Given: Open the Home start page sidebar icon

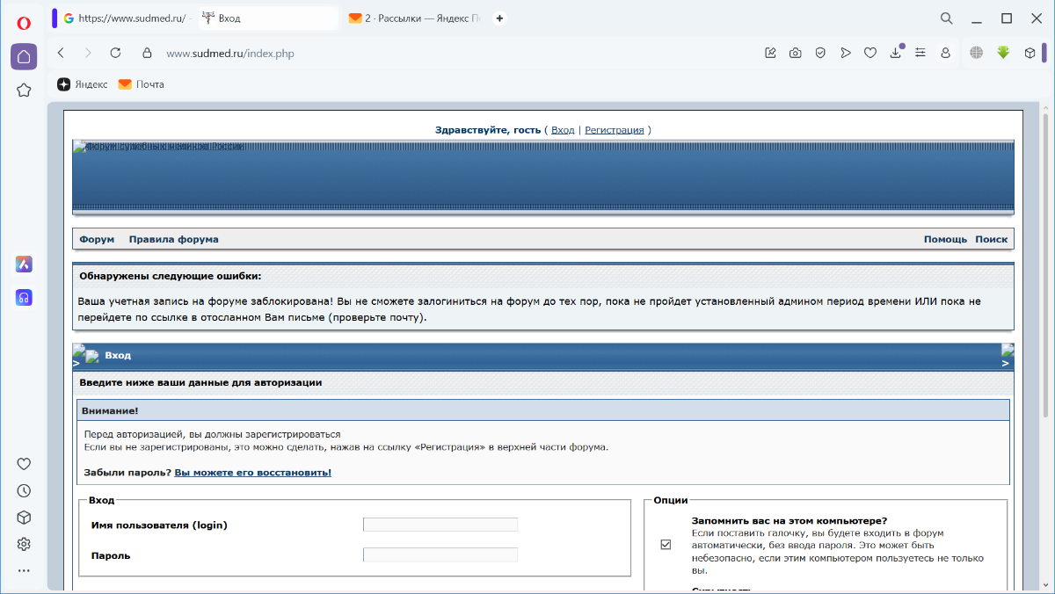Looking at the screenshot, I should [x=24, y=57].
